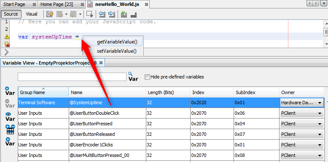The image size is (328, 162).
Task: Click Shift Line Left toolbar icon
Action: 102,14
